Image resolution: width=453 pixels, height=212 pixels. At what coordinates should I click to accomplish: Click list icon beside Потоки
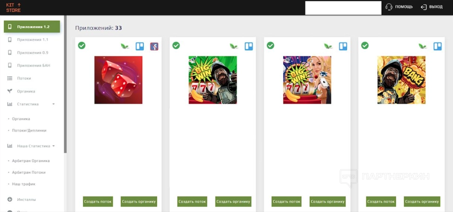point(10,78)
